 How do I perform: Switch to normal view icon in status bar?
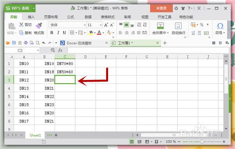[x=132, y=142]
